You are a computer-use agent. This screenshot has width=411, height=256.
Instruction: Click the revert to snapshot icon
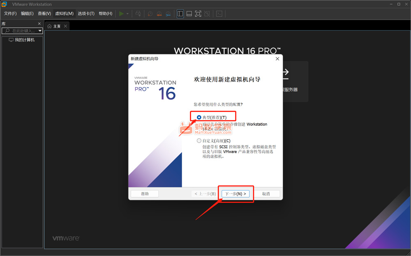(159, 14)
